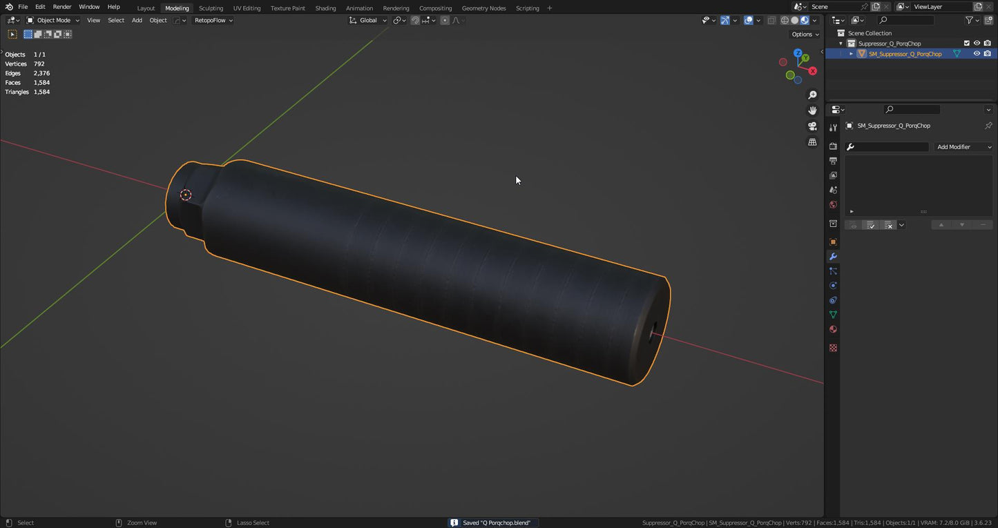Open the RetopoFlow menu button
The image size is (998, 528).
[x=213, y=21]
